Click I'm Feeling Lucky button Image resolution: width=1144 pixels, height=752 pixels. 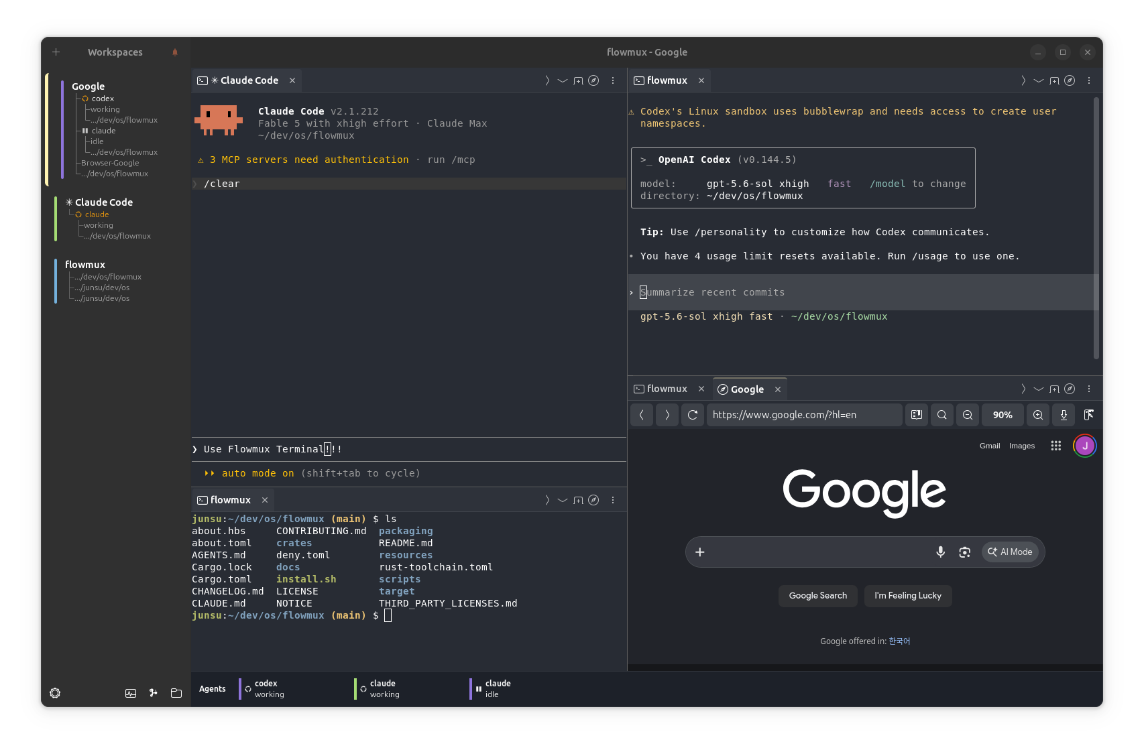tap(908, 596)
